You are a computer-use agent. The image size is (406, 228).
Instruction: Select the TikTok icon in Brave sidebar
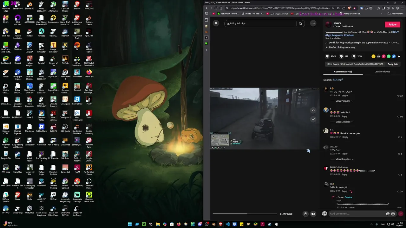[x=206, y=38]
